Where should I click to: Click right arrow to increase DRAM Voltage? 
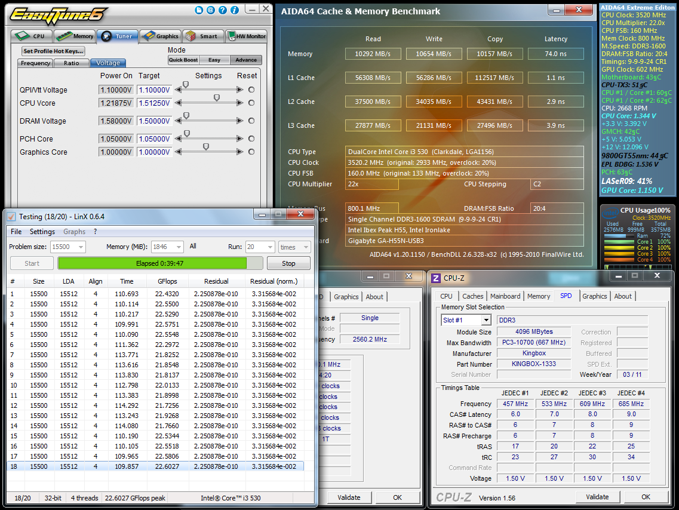click(240, 121)
